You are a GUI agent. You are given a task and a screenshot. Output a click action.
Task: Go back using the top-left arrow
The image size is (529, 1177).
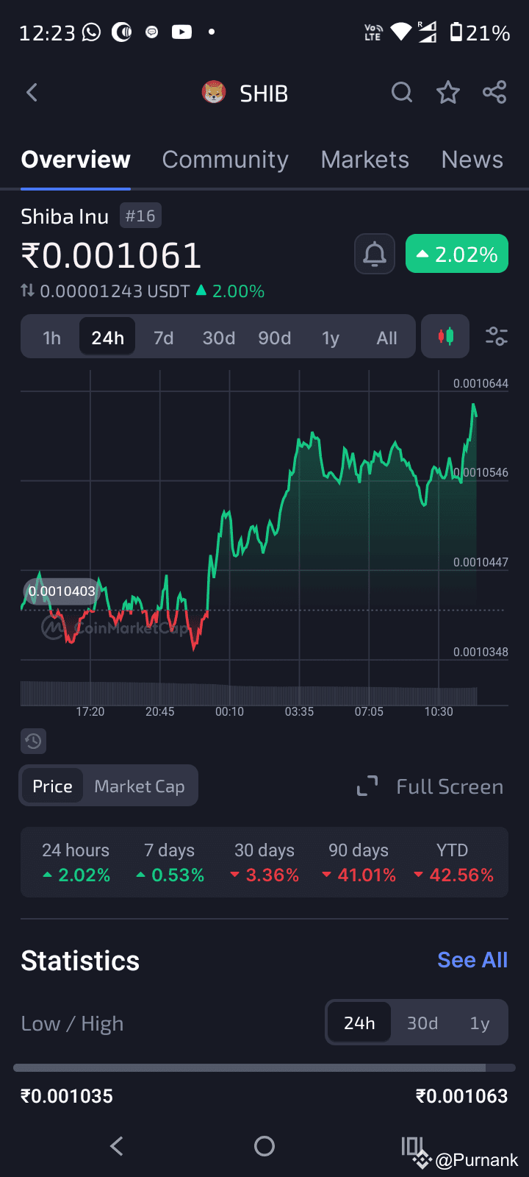coord(32,93)
